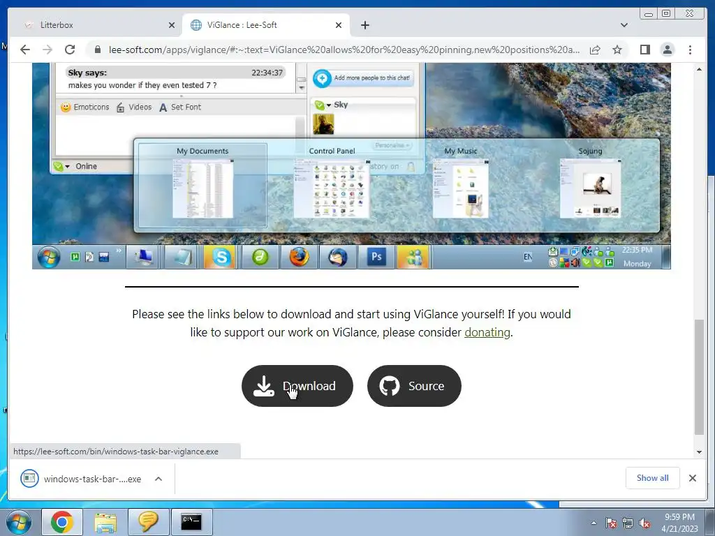Viewport: 715px width, 536px height.
Task: Click Show all downloads
Action: 653,477
